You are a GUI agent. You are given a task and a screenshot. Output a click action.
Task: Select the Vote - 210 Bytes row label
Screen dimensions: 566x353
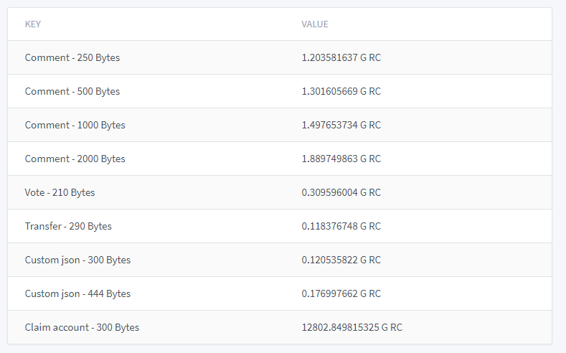(x=60, y=192)
